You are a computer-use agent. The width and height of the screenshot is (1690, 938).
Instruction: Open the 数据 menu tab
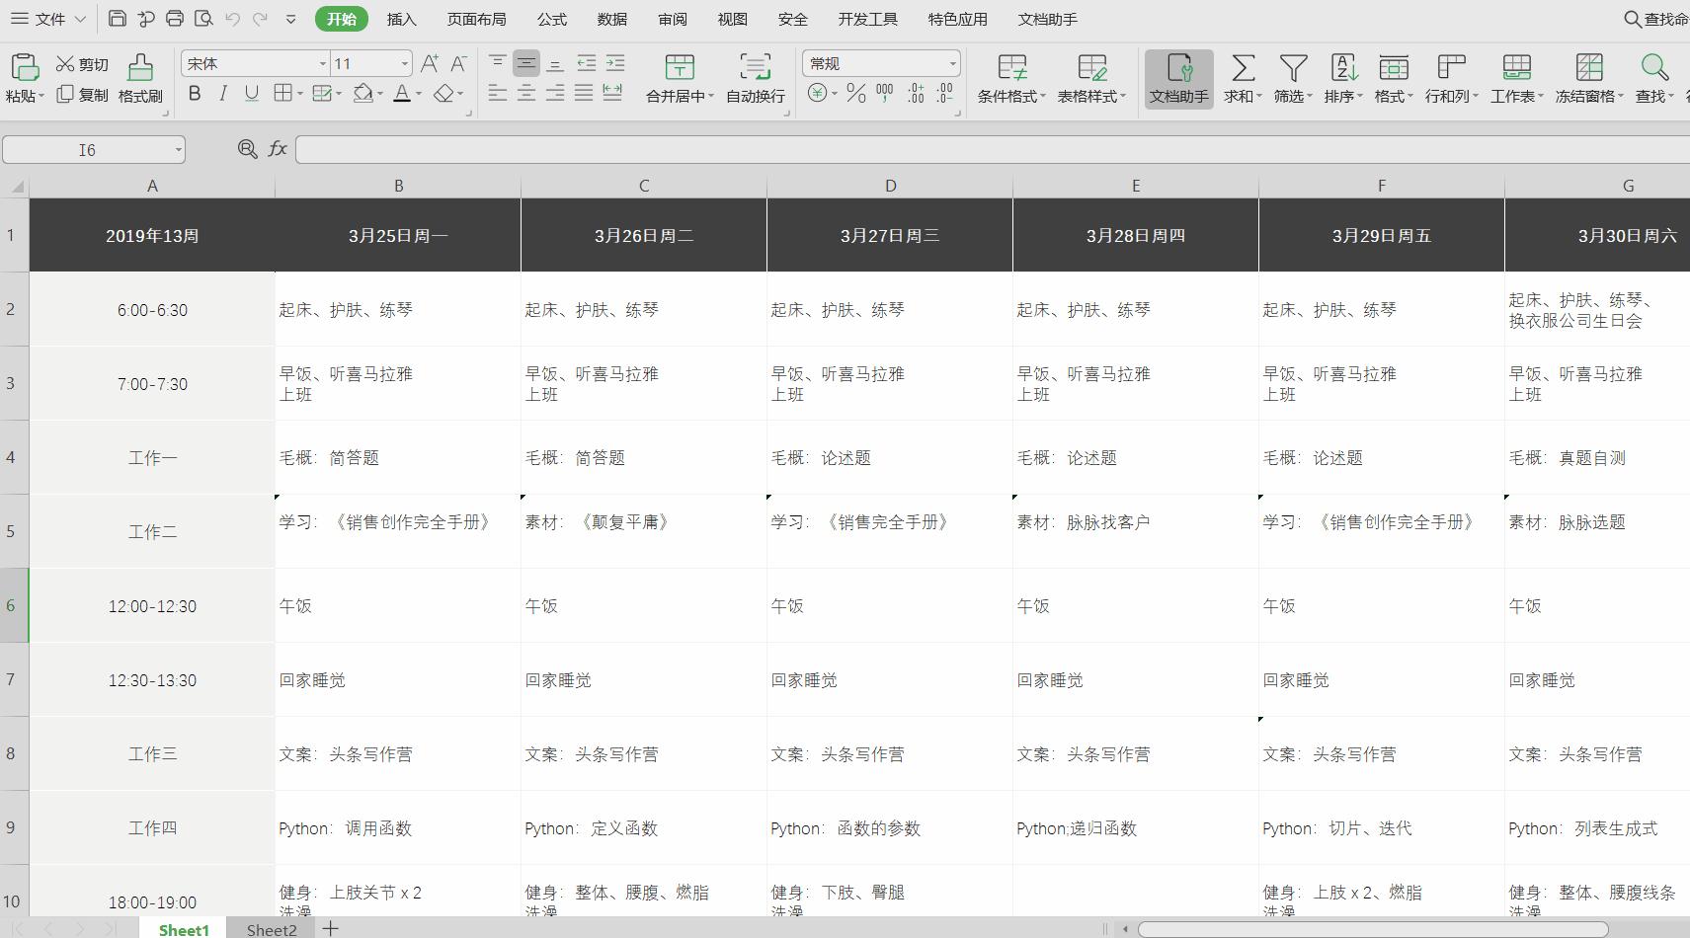coord(611,18)
